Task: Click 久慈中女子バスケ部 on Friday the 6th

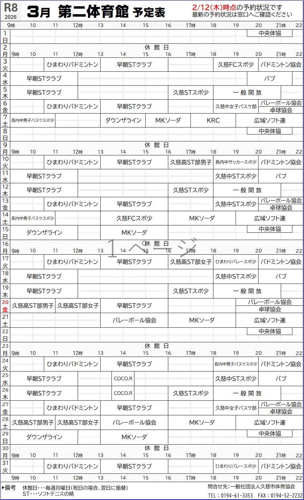Action: [236, 107]
